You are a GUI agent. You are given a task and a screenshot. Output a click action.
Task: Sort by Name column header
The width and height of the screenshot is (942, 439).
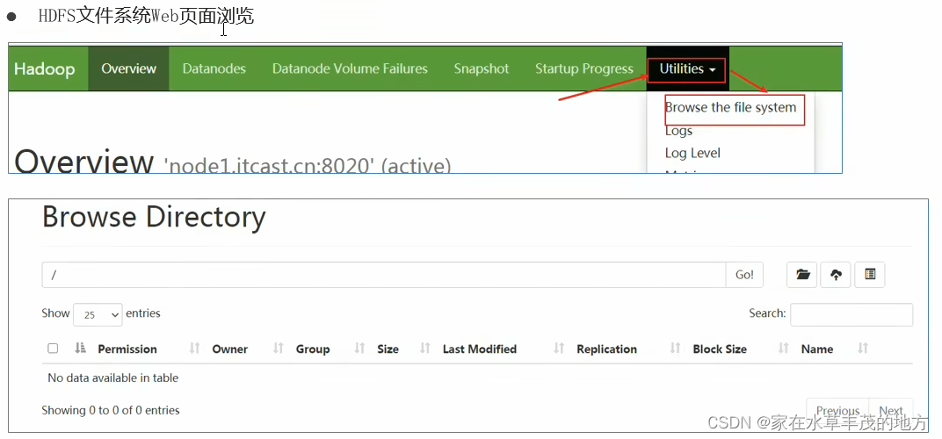pyautogui.click(x=817, y=349)
